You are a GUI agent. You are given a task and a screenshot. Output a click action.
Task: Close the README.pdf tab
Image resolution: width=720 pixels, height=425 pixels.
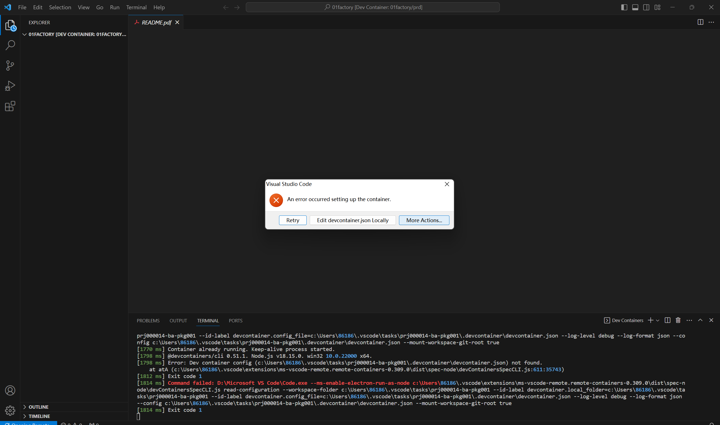click(177, 22)
